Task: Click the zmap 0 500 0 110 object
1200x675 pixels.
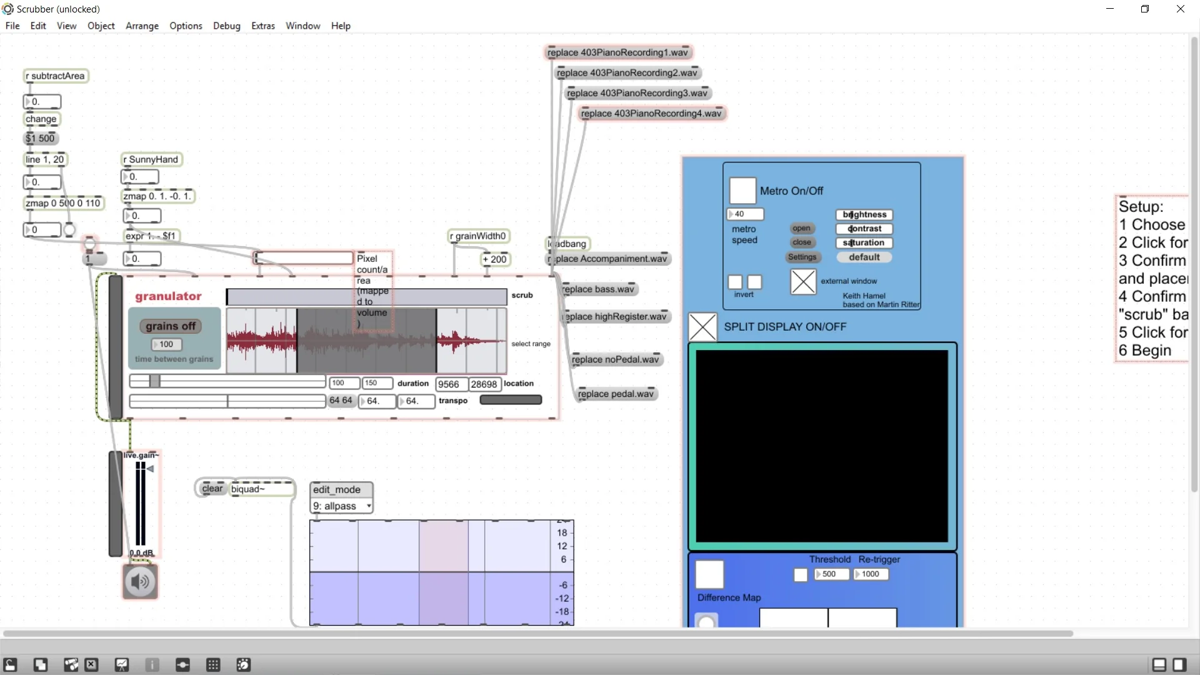Action: coord(63,203)
